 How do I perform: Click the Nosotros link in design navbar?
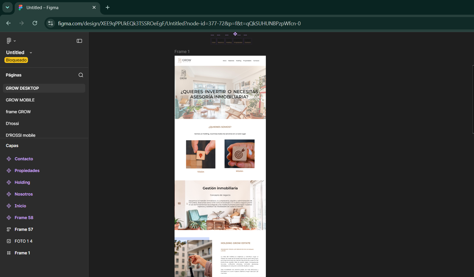[x=231, y=61]
